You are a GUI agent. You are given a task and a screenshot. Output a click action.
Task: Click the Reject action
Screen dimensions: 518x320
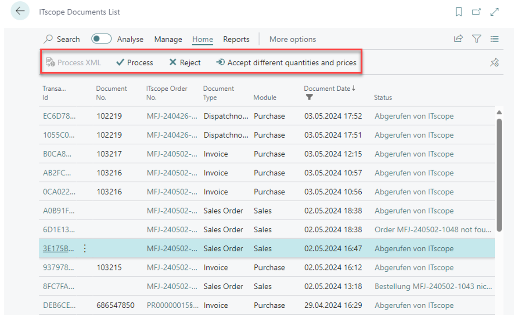coord(185,63)
